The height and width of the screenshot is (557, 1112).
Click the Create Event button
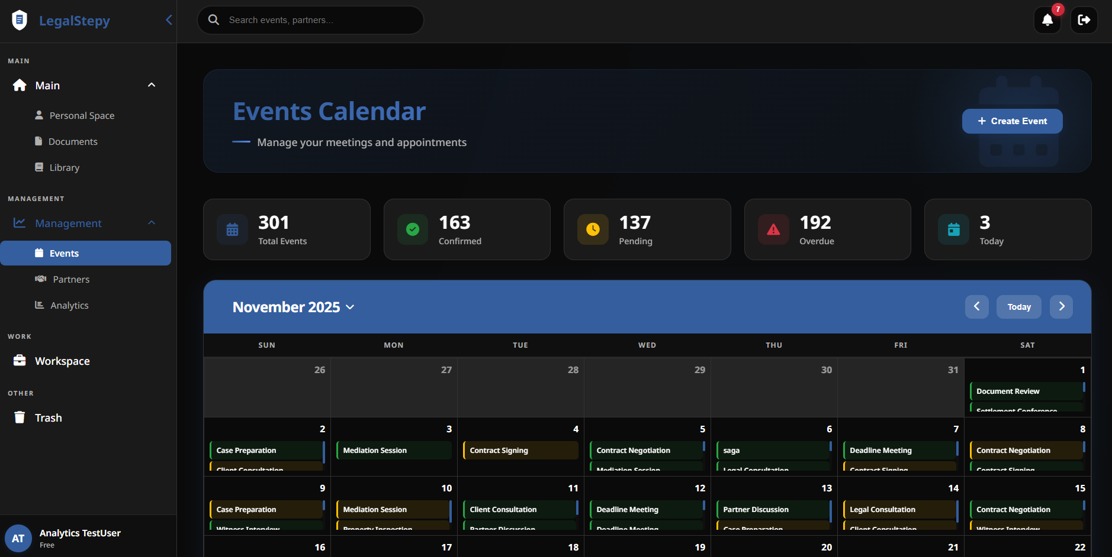point(1012,121)
